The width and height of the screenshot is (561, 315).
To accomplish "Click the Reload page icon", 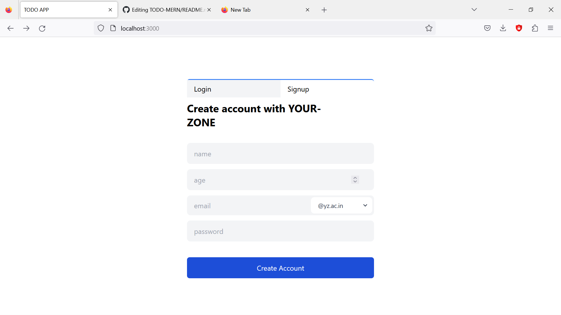I will [42, 28].
